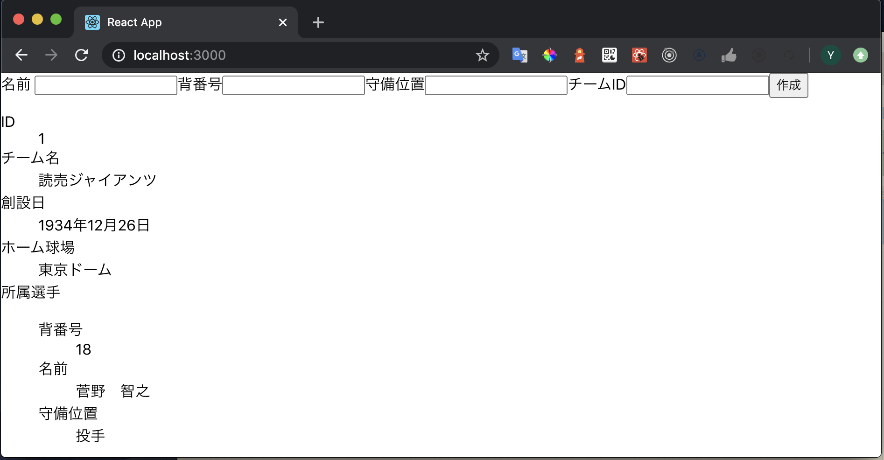Open a new browser tab

pyautogui.click(x=318, y=22)
